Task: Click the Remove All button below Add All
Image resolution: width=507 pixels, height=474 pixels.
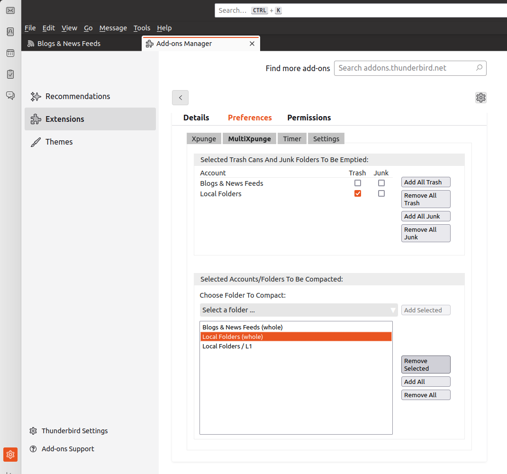Action: tap(426, 395)
